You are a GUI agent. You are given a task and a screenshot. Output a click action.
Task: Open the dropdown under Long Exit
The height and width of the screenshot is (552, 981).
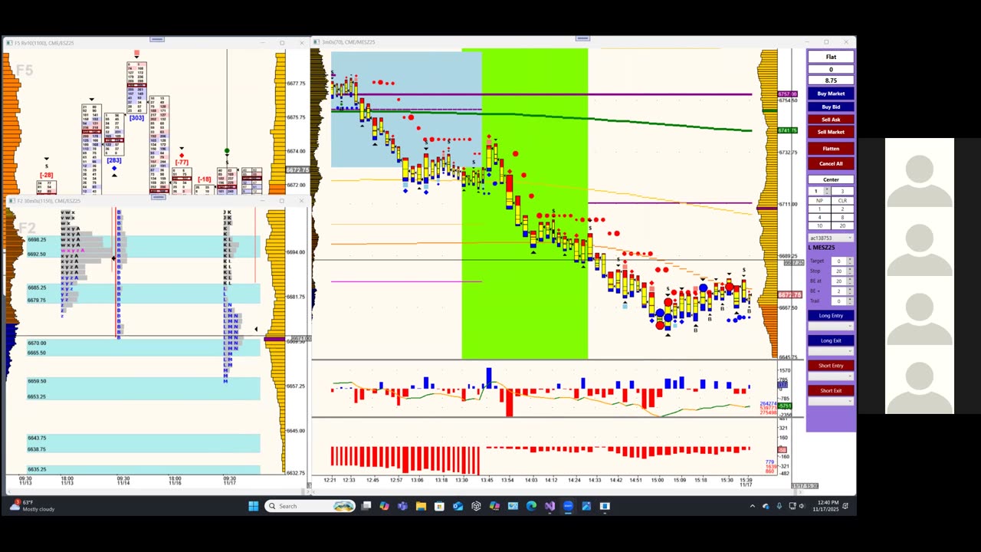[831, 351]
